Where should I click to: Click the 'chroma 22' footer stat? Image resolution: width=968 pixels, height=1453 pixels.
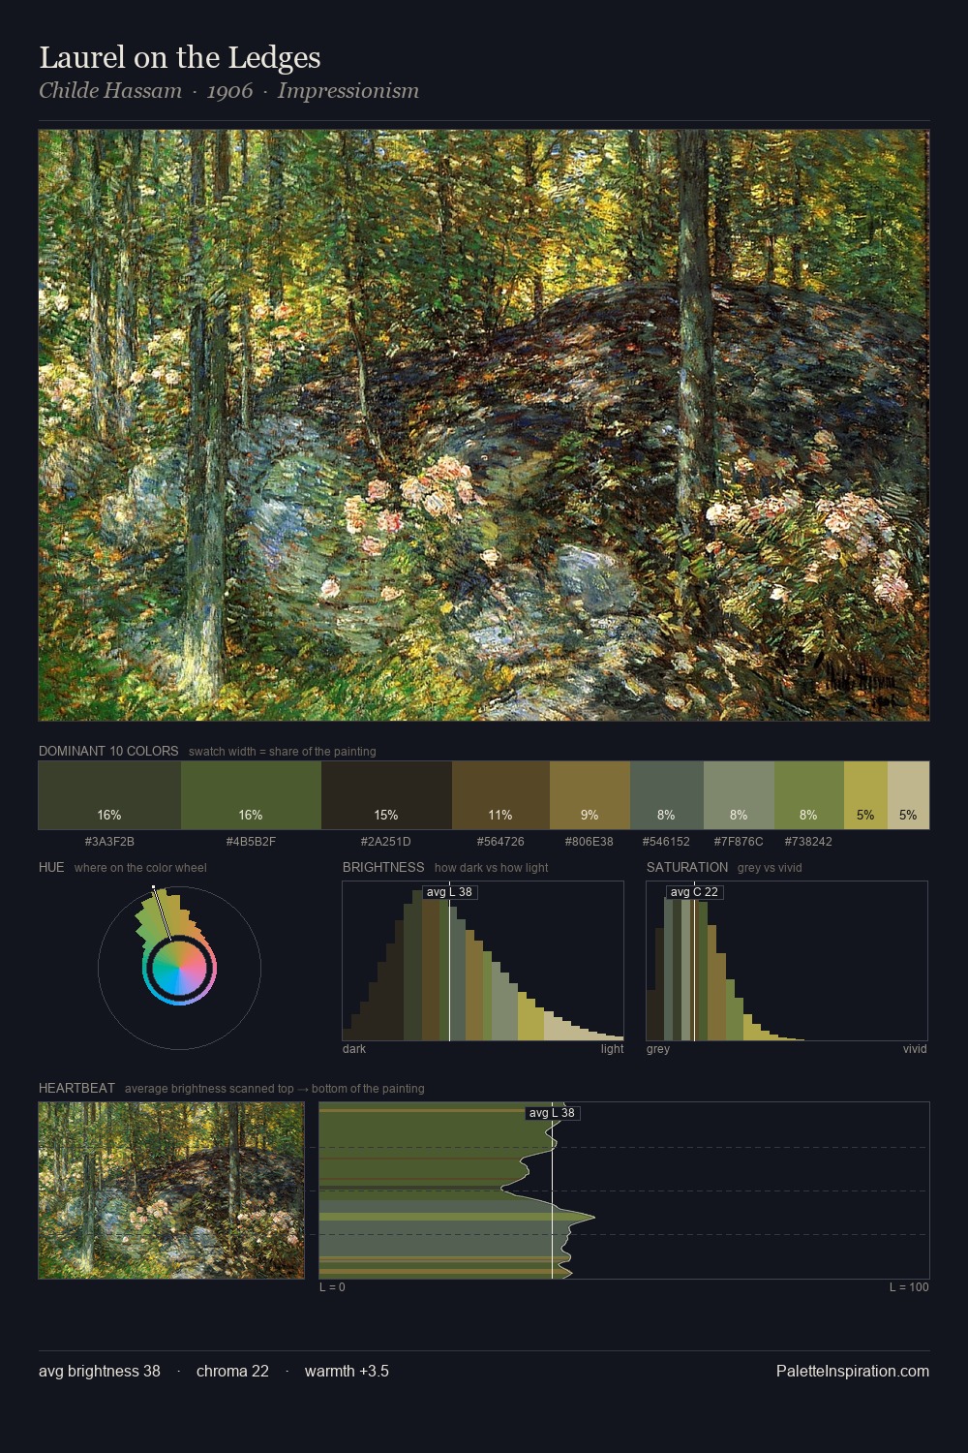(232, 1371)
